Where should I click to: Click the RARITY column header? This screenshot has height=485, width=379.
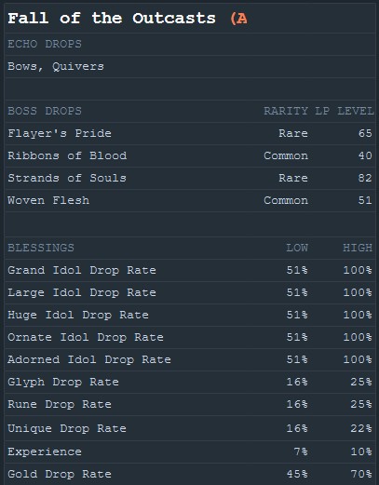tap(286, 111)
